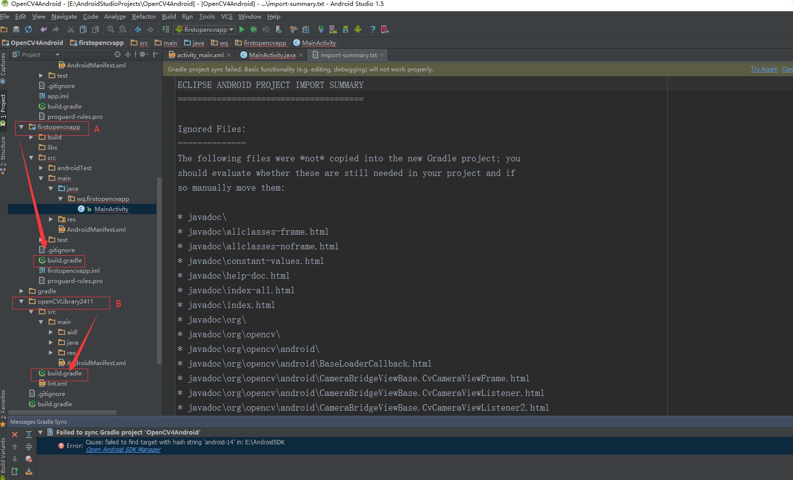Viewport: 793px width, 480px height.
Task: Undo the last action via toolbar
Action: [44, 29]
